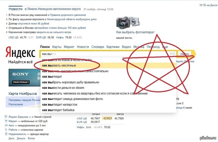Image resolution: width=218 pixels, height=142 pixels.
Task: Click the keyboard icon in the search field
Action: (x=172, y=54)
